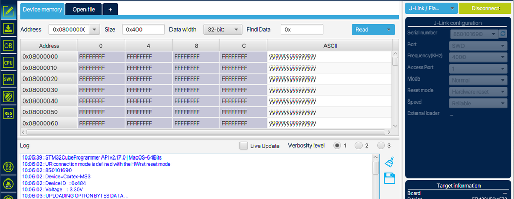The height and width of the screenshot is (199, 514).
Task: Click the column 8 header
Action: click(x=196, y=46)
